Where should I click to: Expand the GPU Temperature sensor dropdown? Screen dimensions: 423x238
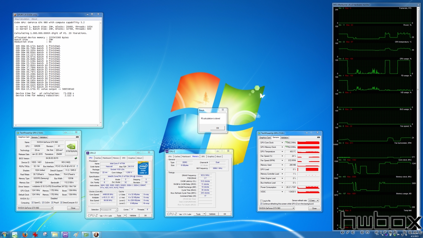tap(282, 152)
